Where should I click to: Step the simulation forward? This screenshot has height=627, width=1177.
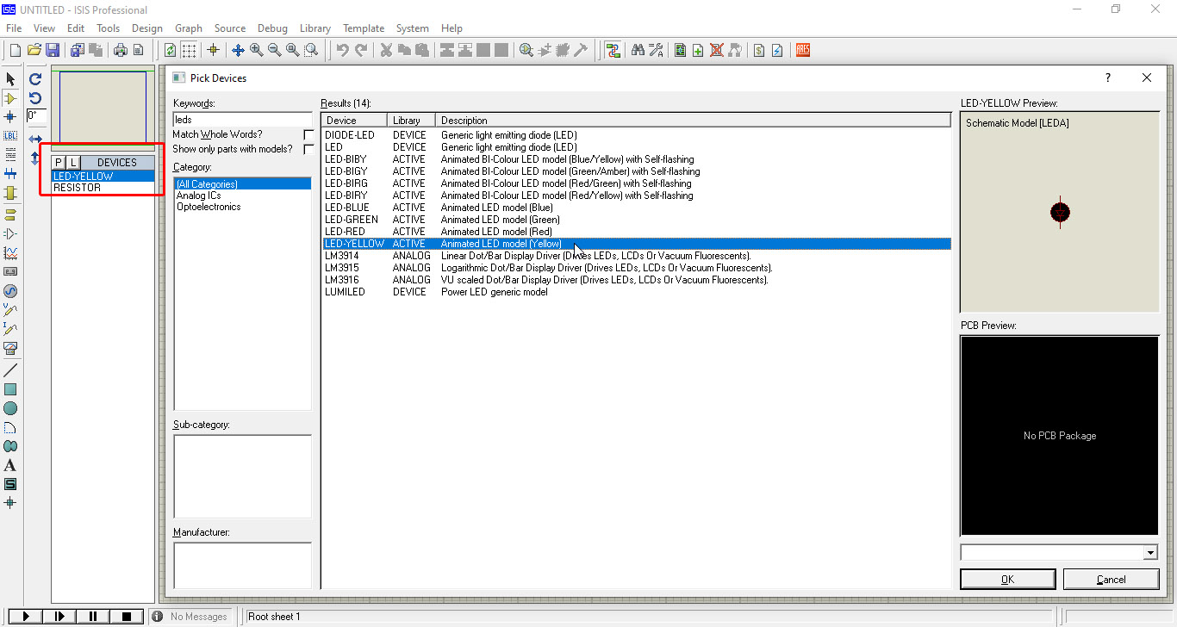[x=59, y=617]
